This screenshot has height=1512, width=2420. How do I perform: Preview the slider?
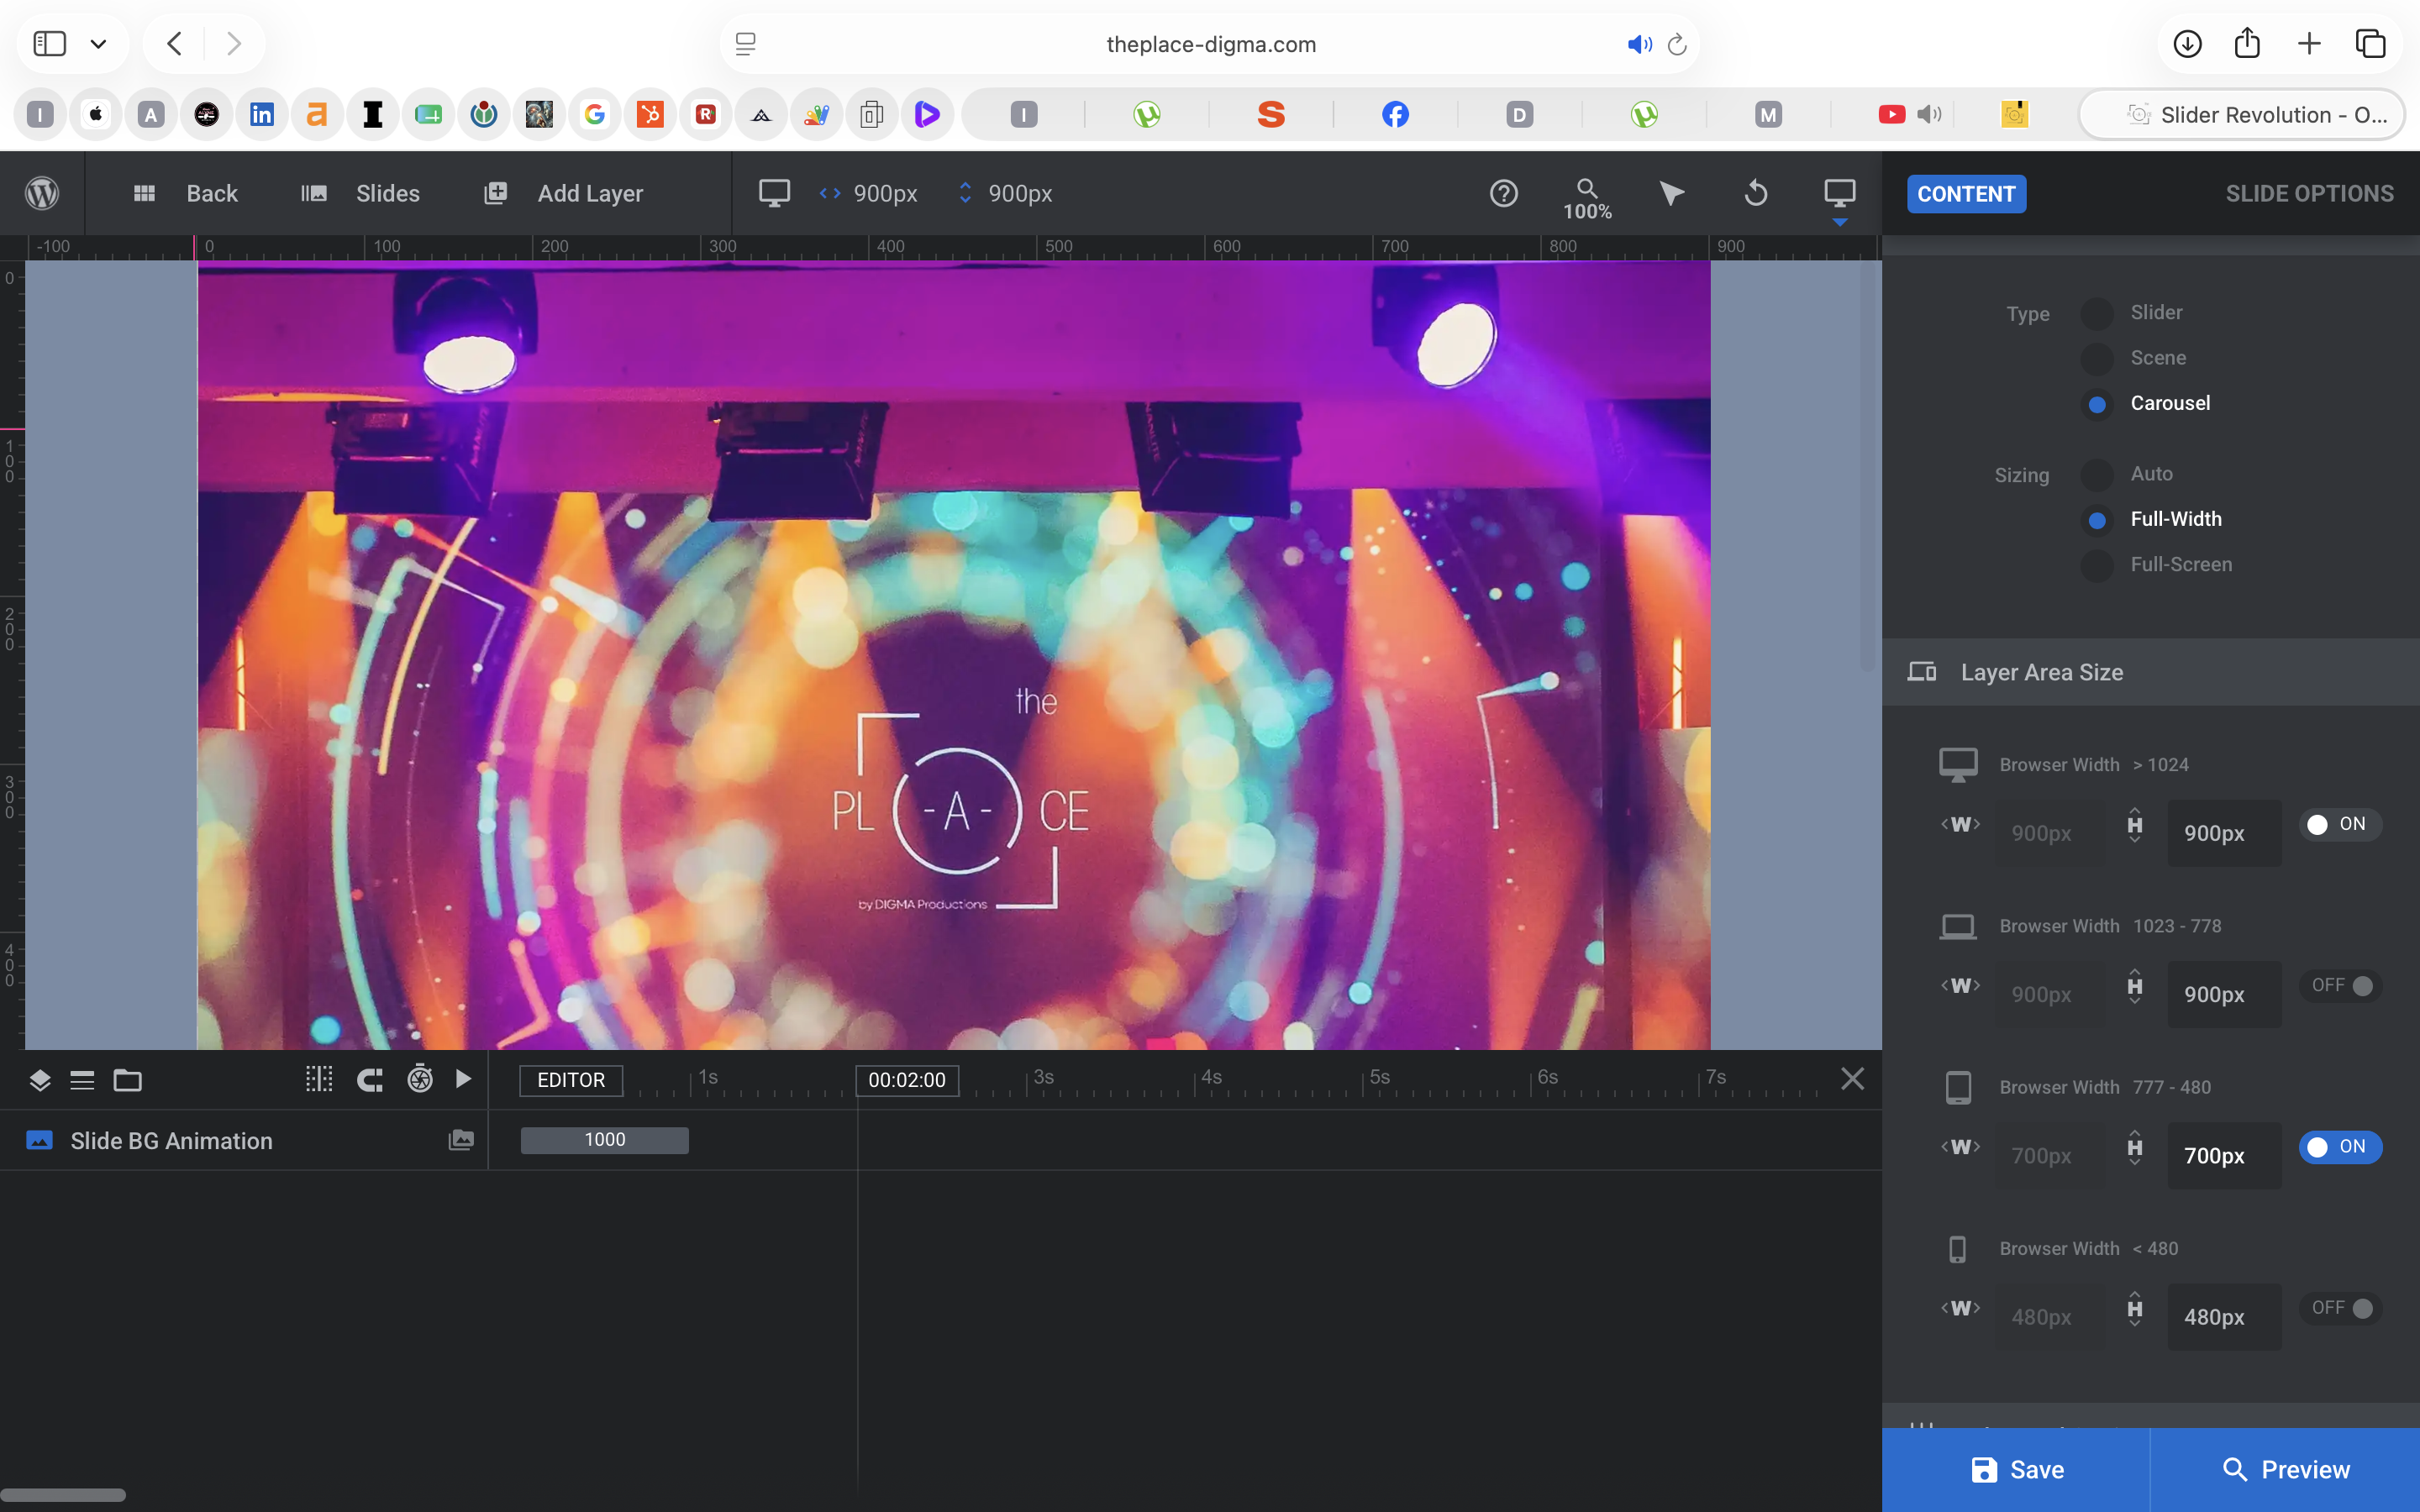point(2285,1469)
